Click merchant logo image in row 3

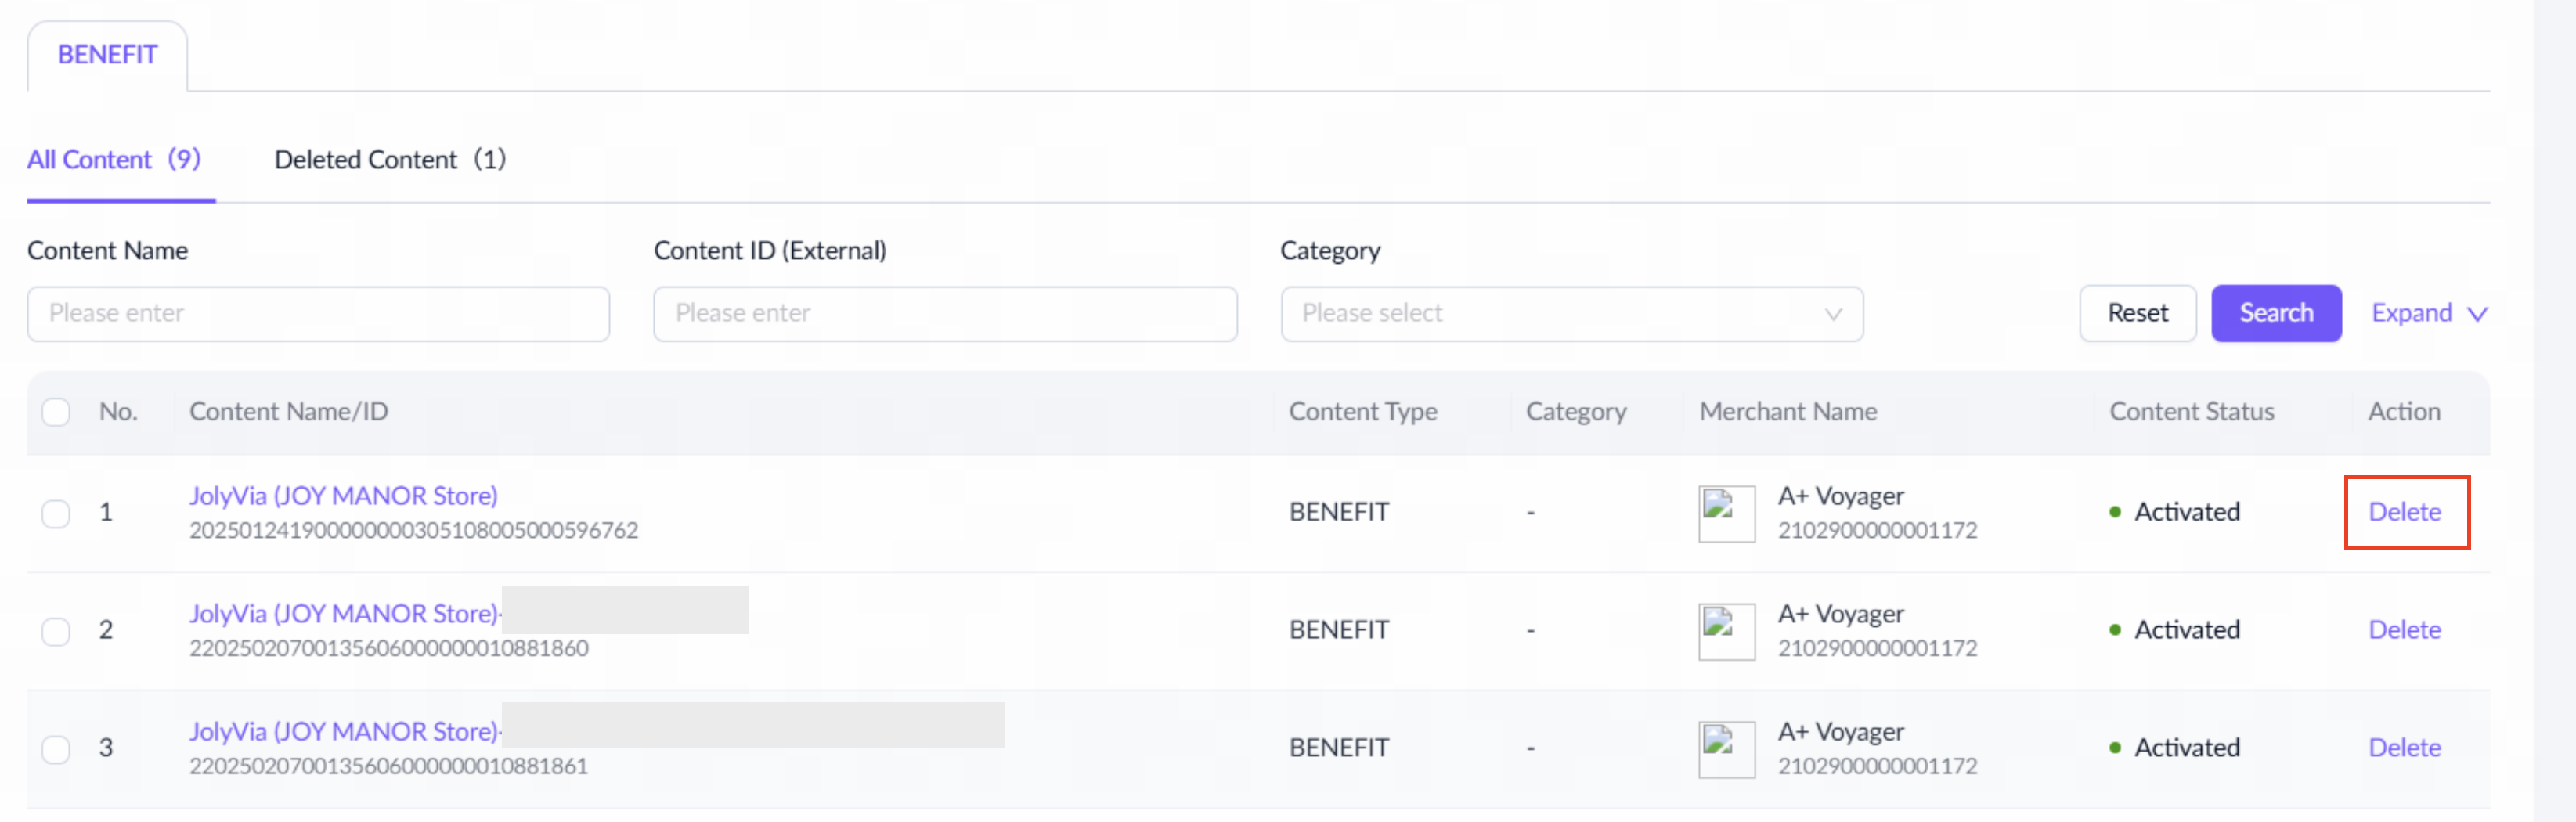pyautogui.click(x=1725, y=749)
